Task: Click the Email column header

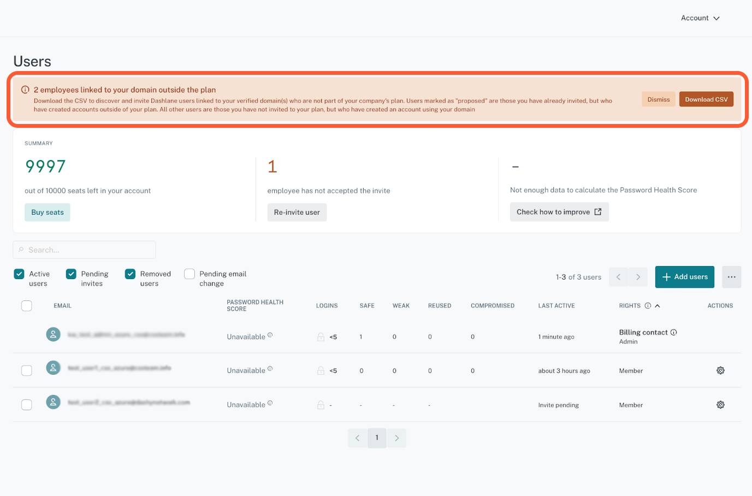Action: (x=62, y=306)
